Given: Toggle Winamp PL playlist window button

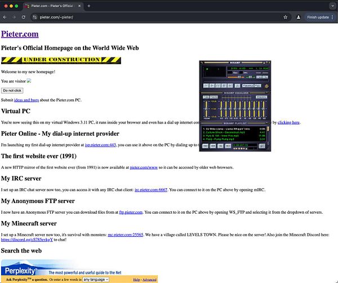Looking at the screenshot, I should [265, 77].
